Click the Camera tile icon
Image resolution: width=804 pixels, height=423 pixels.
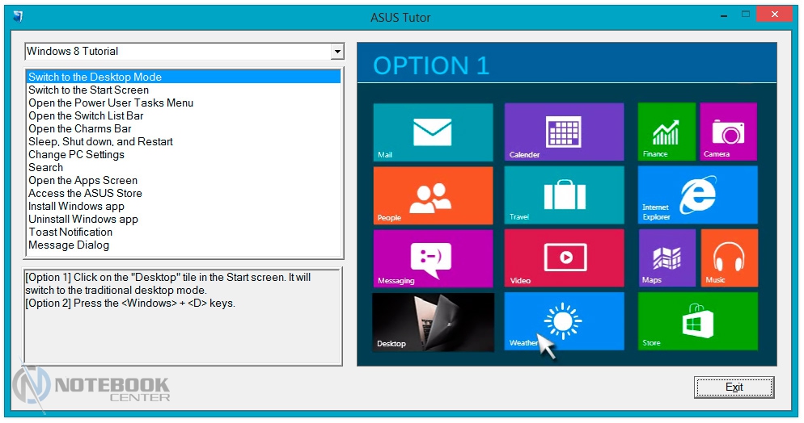coord(728,132)
